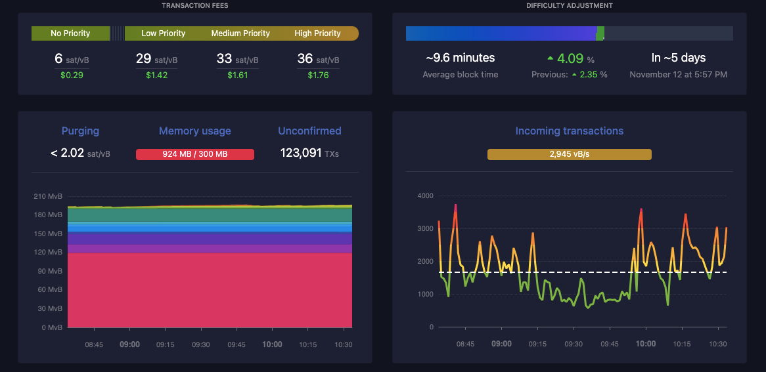Click the 10:00 marker on incoming transactions axis
Image resolution: width=766 pixels, height=372 pixels.
[646, 344]
